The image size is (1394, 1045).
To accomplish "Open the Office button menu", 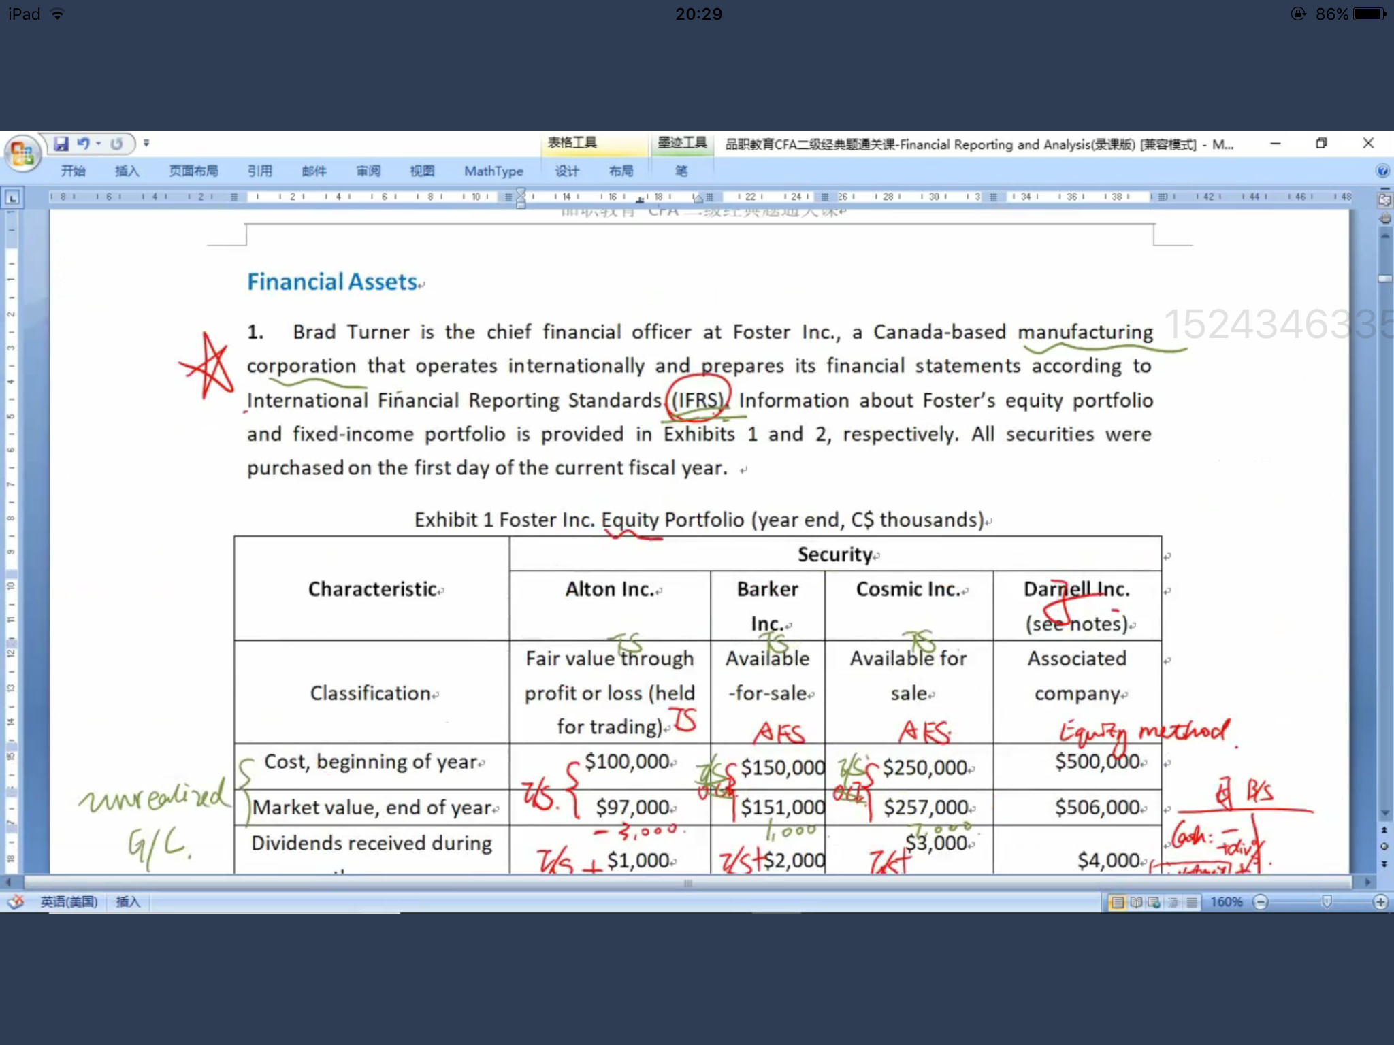I will pos(22,153).
